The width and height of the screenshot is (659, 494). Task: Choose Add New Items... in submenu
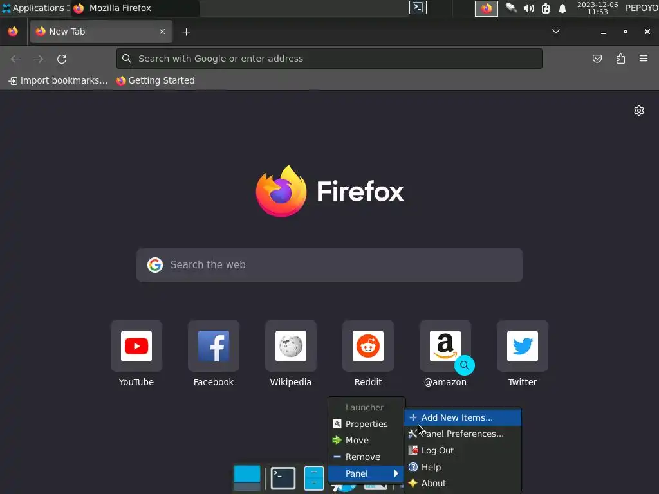point(463,417)
